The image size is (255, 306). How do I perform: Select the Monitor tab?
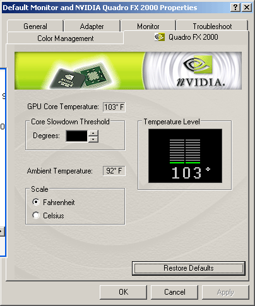click(148, 26)
